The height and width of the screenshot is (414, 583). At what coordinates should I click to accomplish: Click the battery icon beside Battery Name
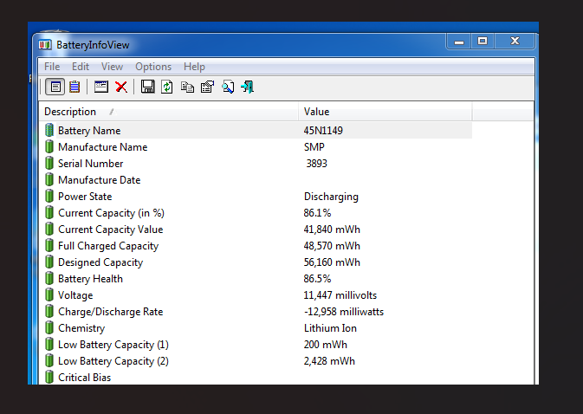click(49, 131)
